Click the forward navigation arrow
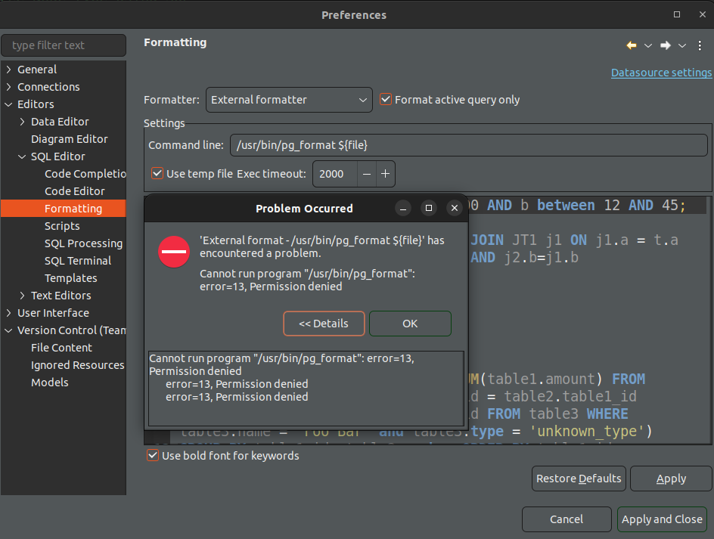This screenshot has height=539, width=714. (664, 45)
